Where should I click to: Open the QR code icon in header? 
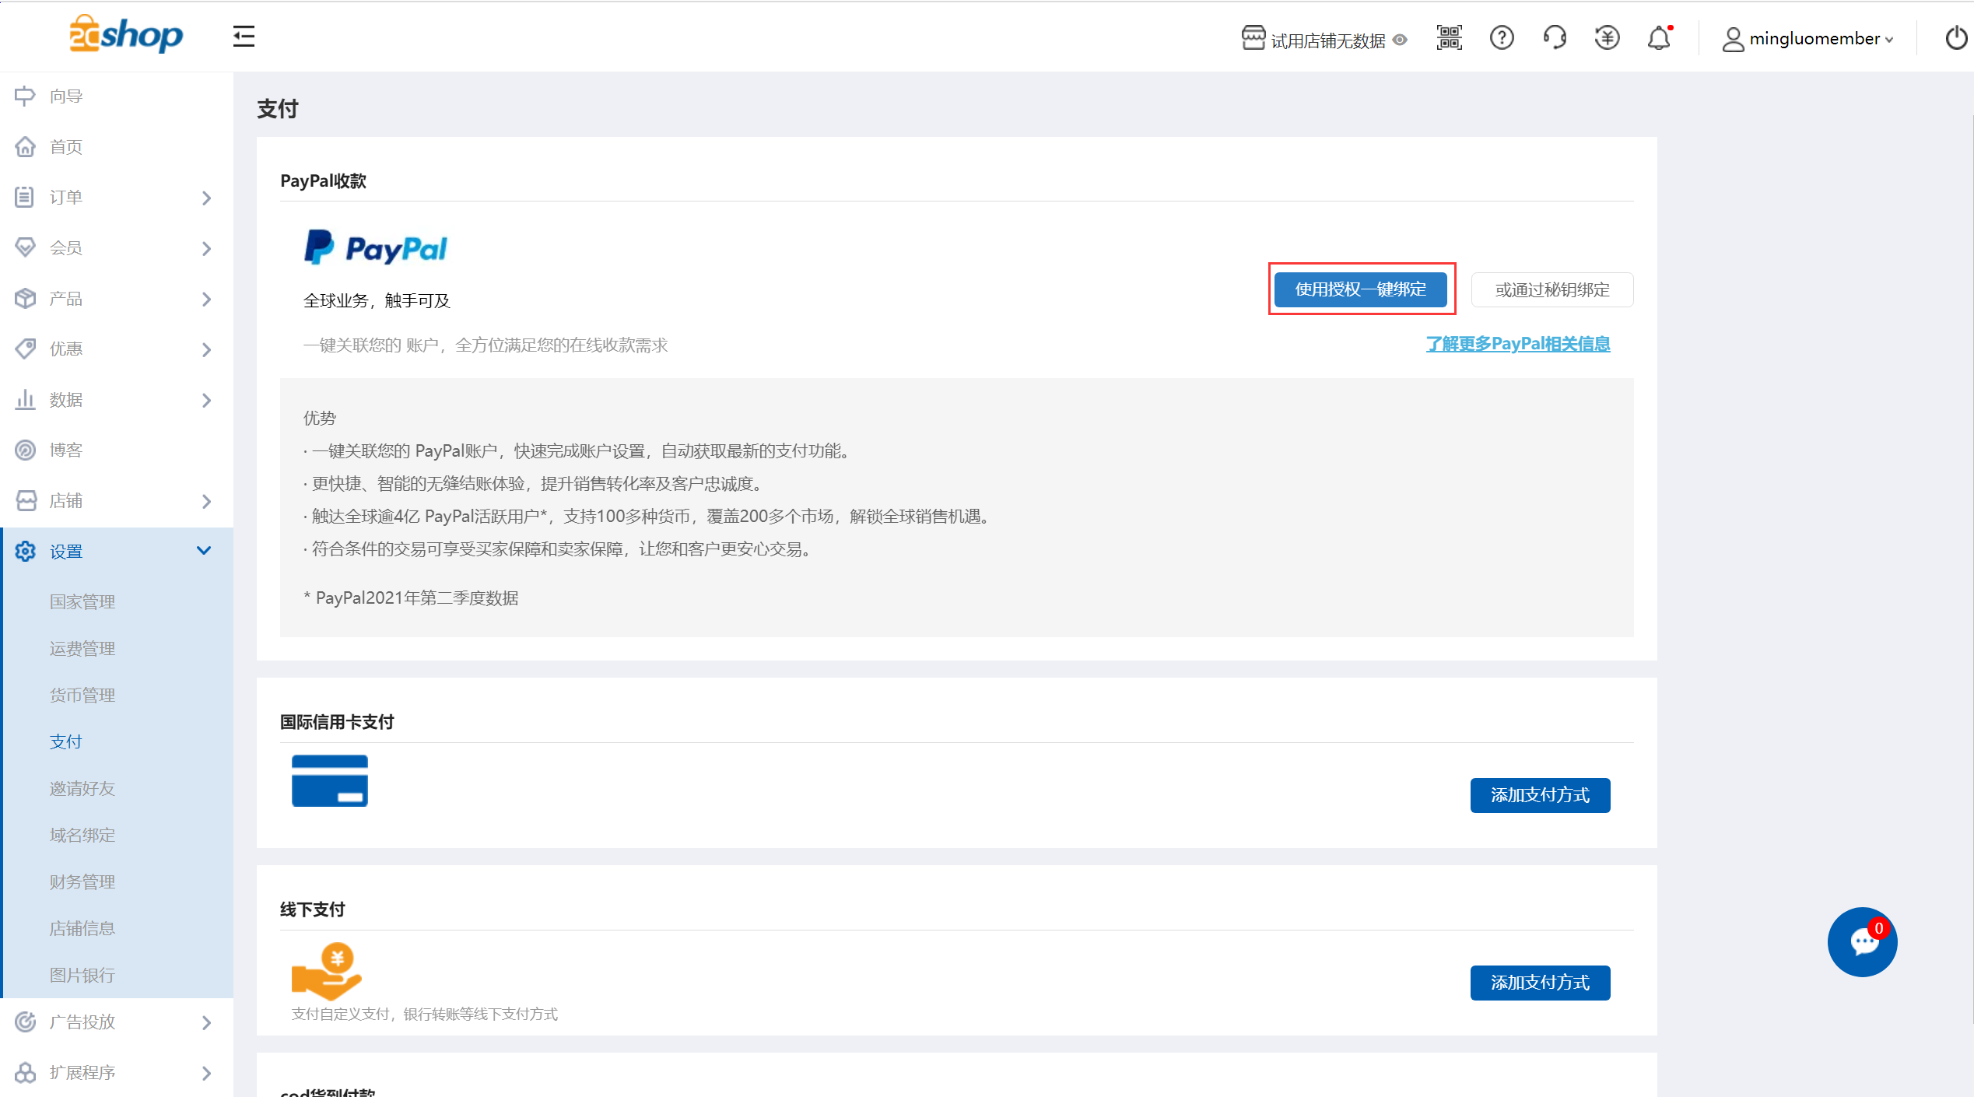click(x=1449, y=37)
